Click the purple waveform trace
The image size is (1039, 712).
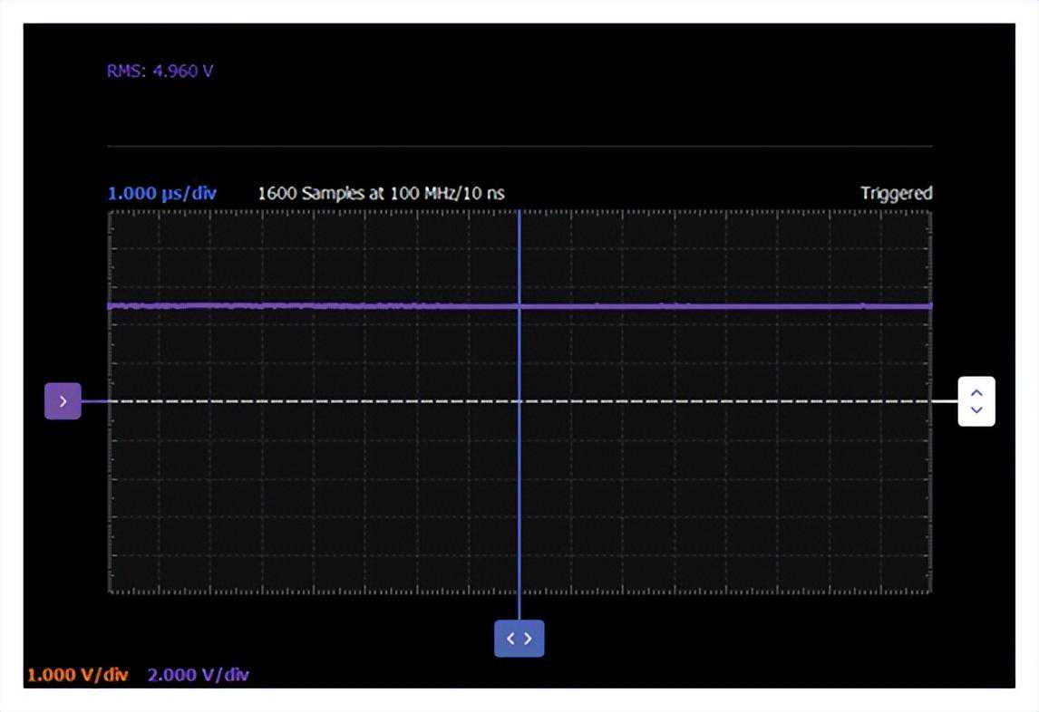(x=272, y=306)
